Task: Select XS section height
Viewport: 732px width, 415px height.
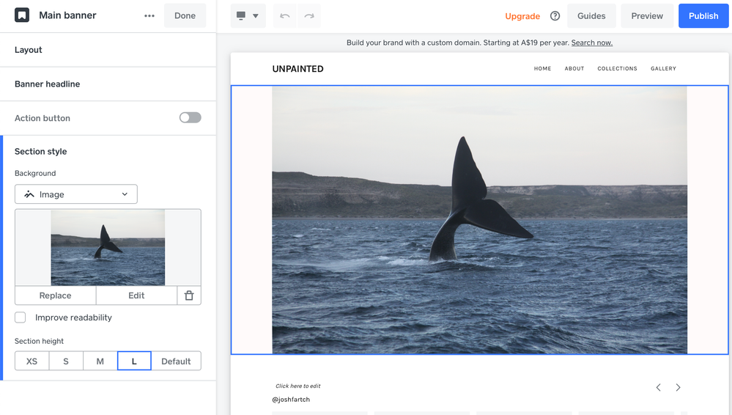Action: (x=32, y=361)
